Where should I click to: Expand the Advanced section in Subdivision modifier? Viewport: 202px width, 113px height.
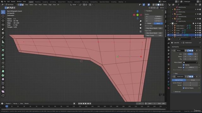177,92
